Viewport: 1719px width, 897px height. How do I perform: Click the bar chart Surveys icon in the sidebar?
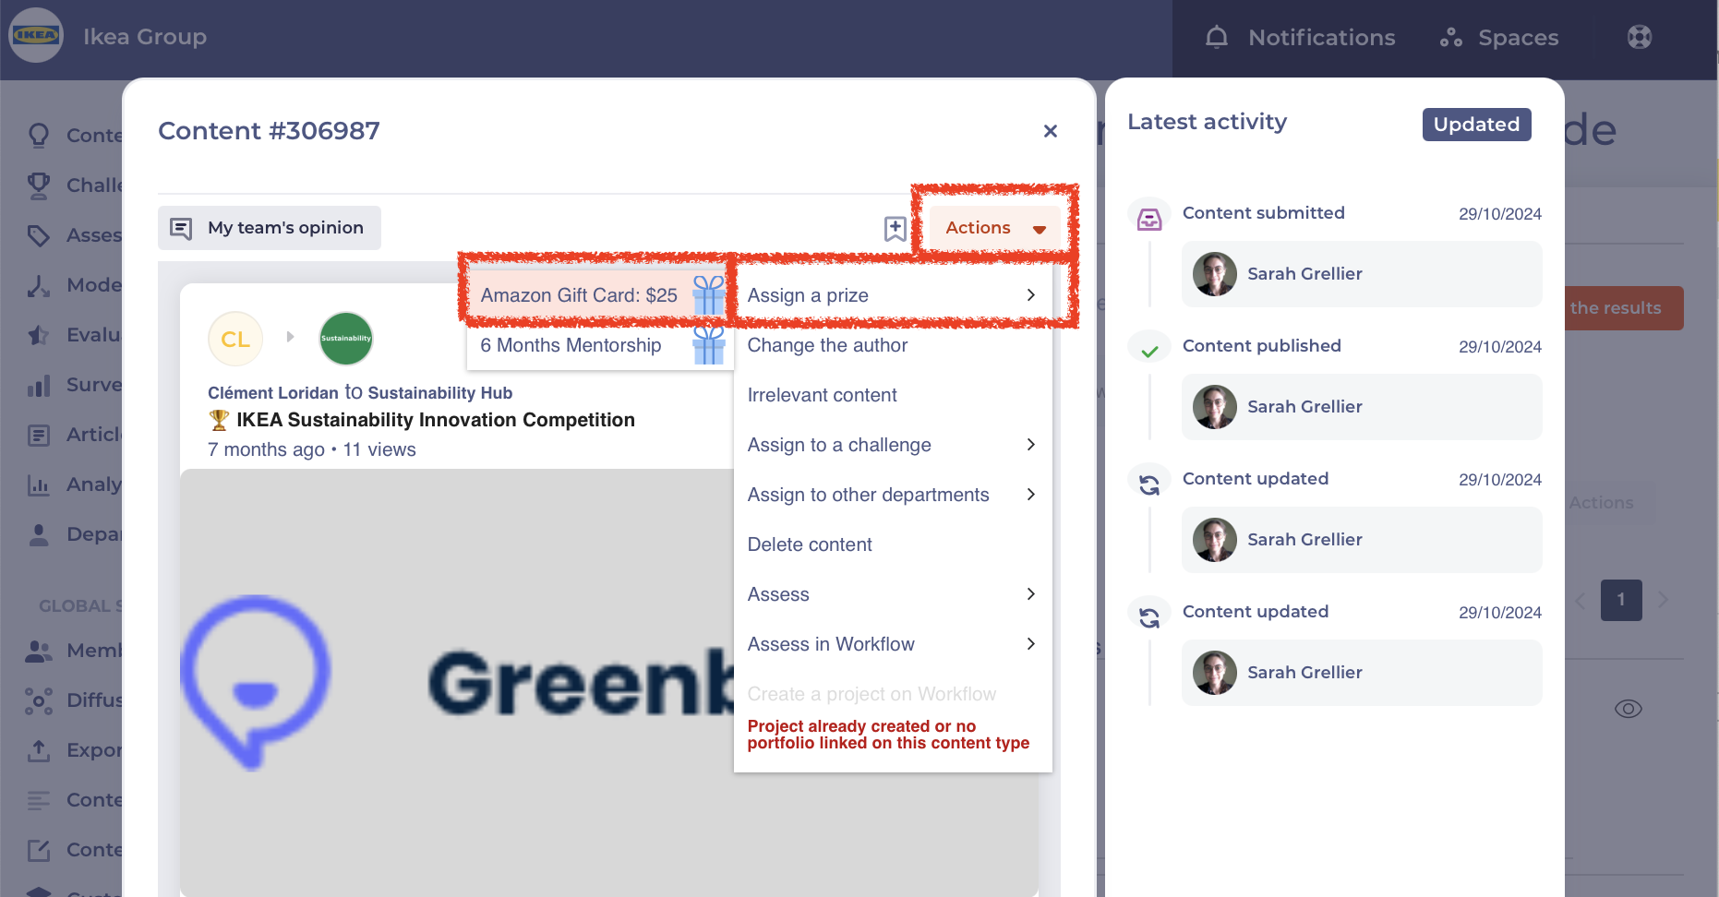39,385
